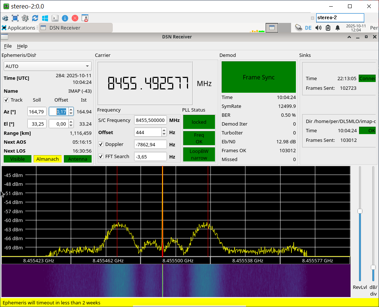Toggle the Track checkbox

click(6, 100)
